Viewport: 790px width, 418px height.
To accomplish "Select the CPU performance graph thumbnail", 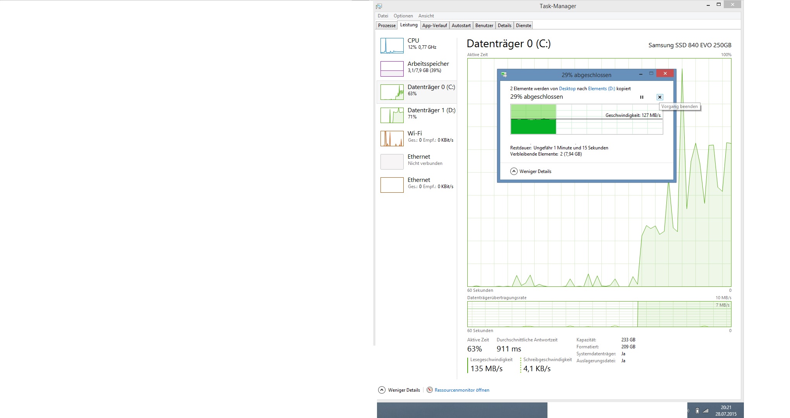I will [392, 46].
